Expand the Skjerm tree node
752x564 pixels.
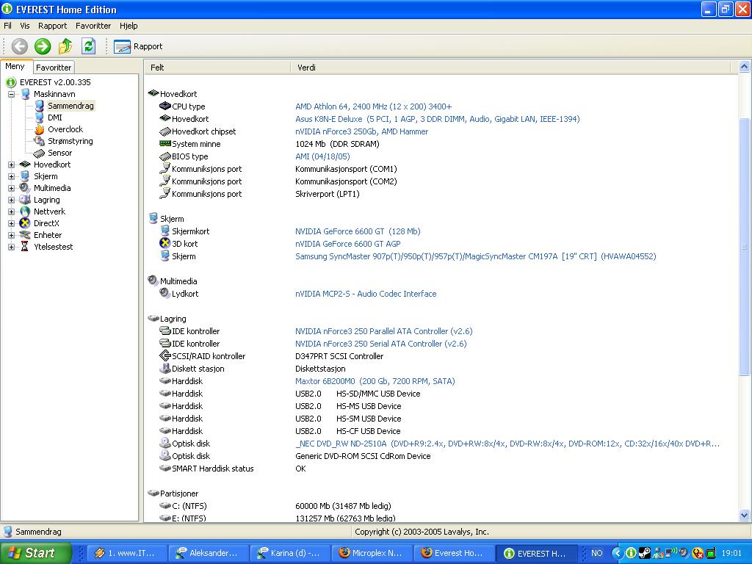[11, 176]
